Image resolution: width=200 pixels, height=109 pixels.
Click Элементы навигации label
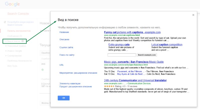pos(70,84)
